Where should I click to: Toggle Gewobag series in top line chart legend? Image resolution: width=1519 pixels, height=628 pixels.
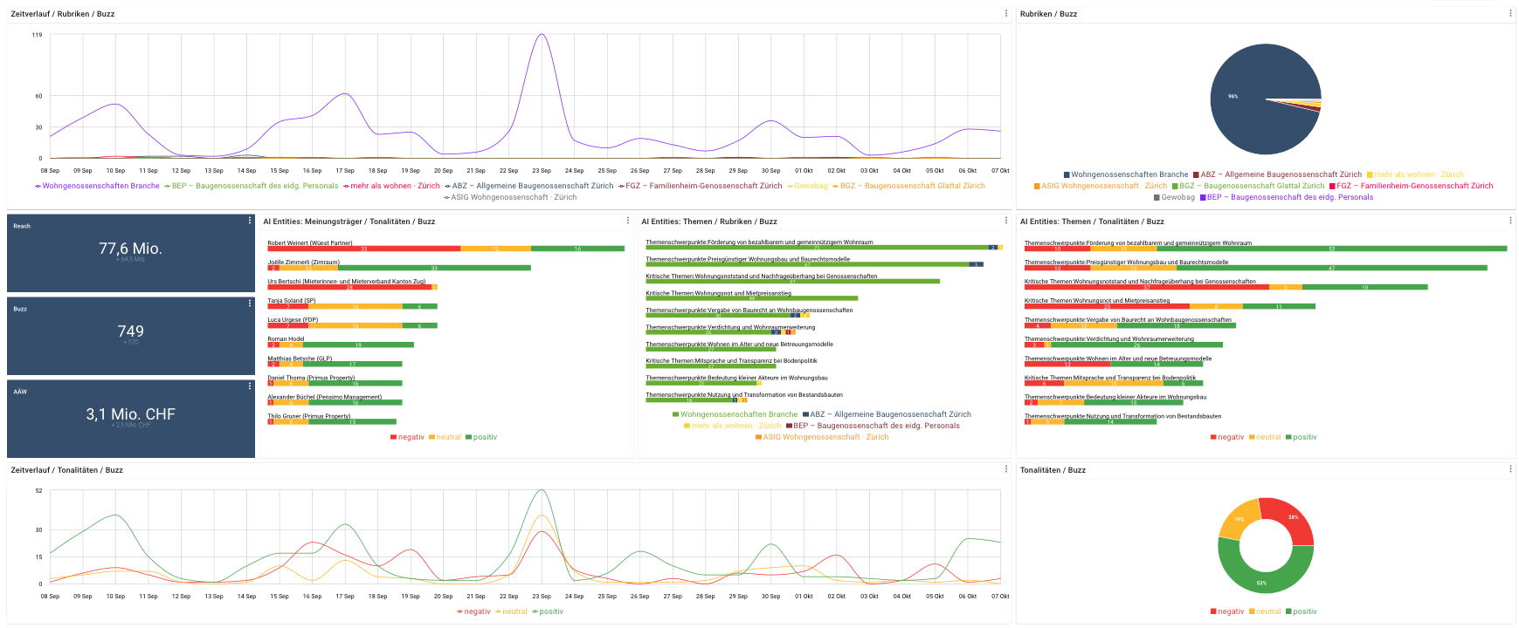tap(807, 186)
